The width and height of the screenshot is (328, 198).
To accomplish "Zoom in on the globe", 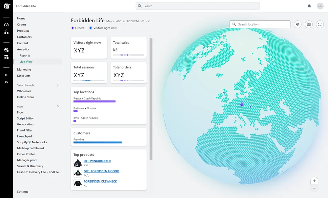I will pyautogui.click(x=314, y=181).
